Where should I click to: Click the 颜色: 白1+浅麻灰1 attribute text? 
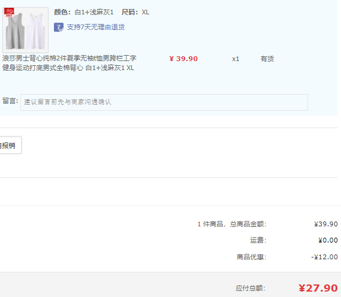(x=84, y=12)
